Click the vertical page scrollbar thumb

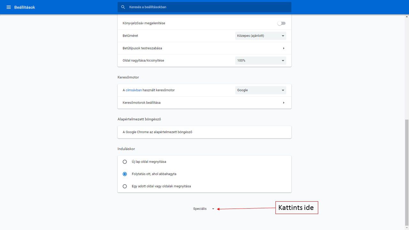(x=406, y=172)
